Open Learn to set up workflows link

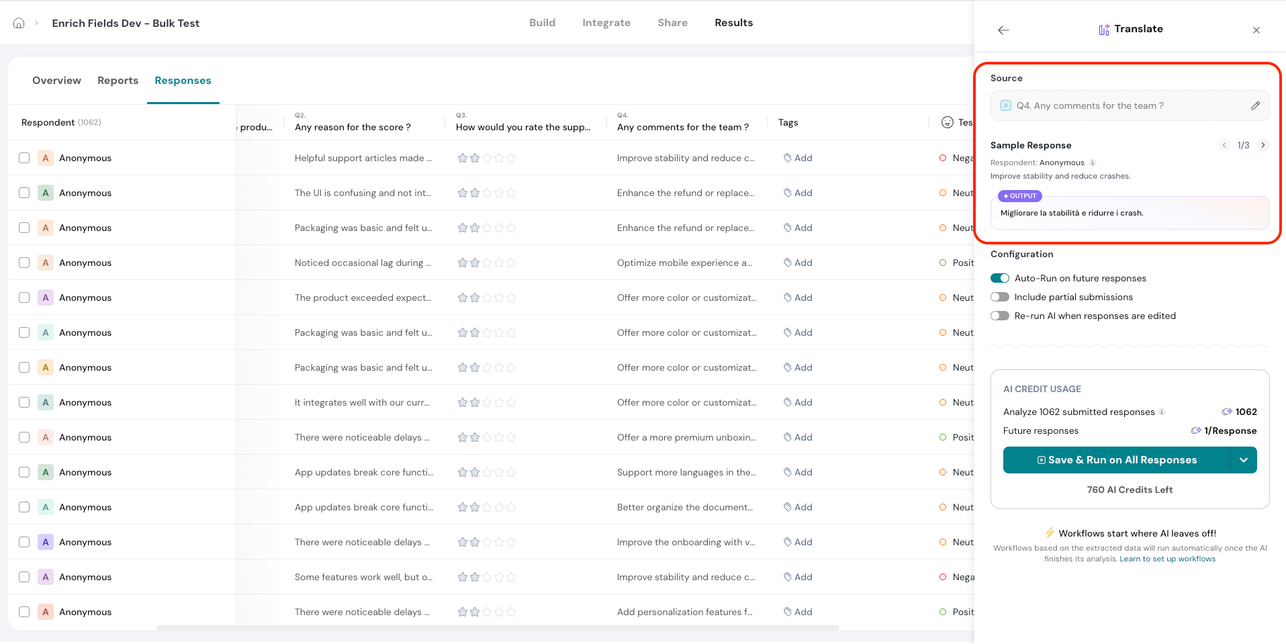tap(1167, 559)
